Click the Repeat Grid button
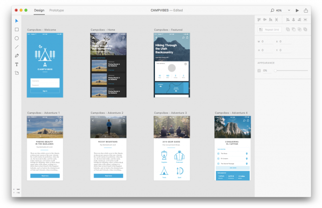The image size is (322, 208). click(271, 30)
